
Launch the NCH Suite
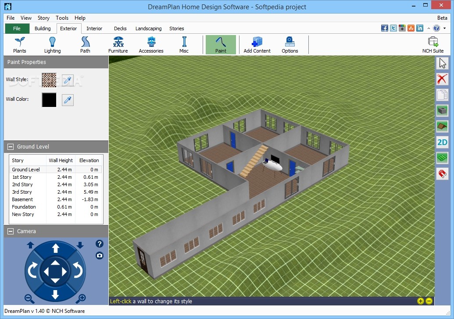point(433,45)
